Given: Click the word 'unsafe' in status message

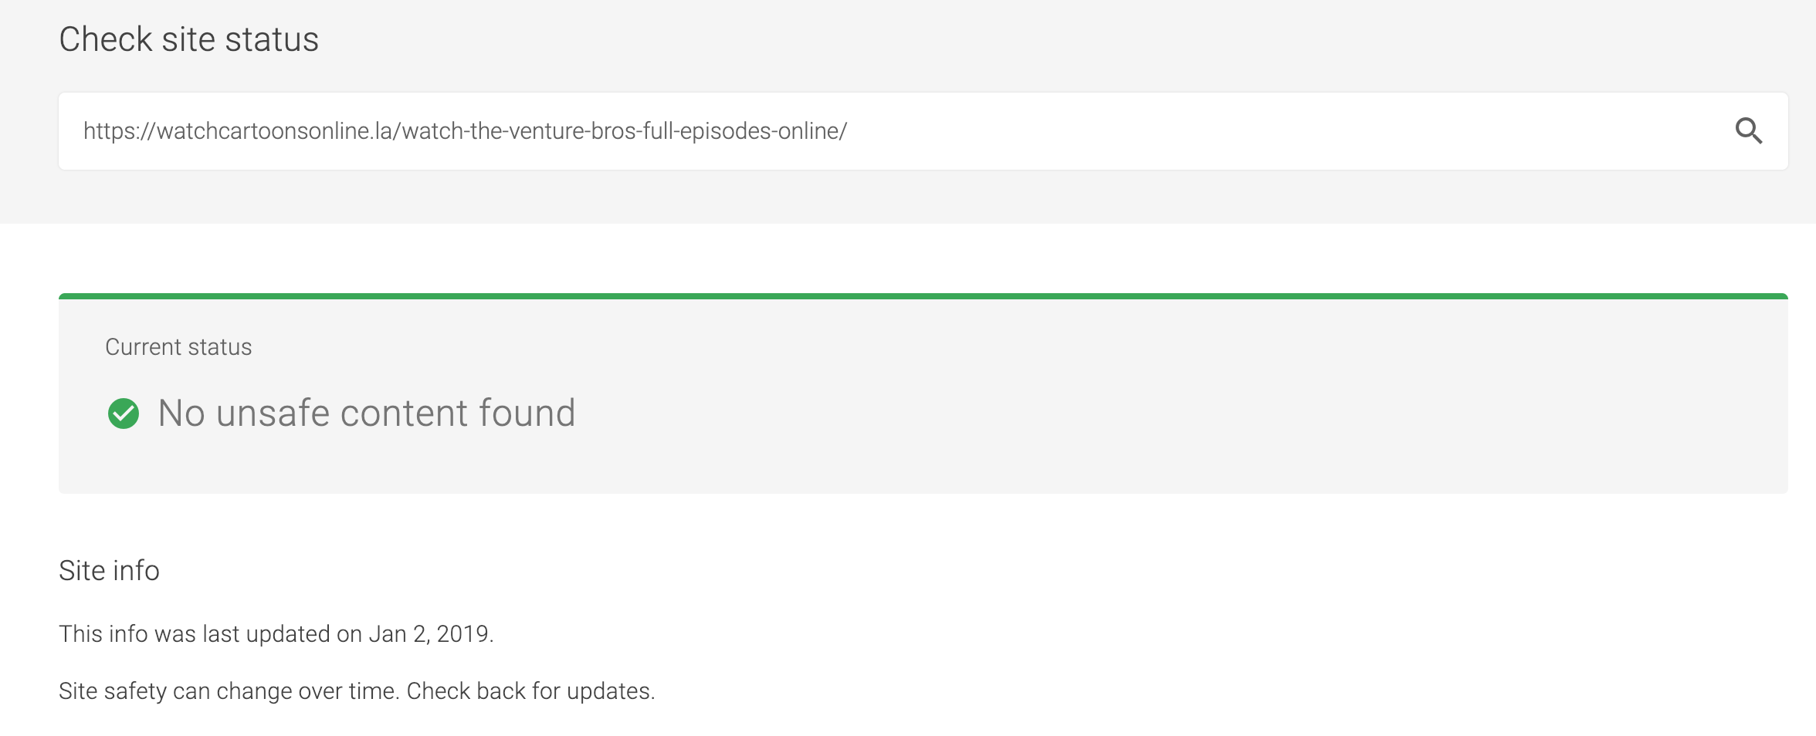Looking at the screenshot, I should pyautogui.click(x=273, y=413).
